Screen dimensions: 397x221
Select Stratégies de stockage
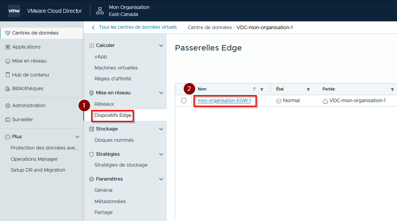121,165
